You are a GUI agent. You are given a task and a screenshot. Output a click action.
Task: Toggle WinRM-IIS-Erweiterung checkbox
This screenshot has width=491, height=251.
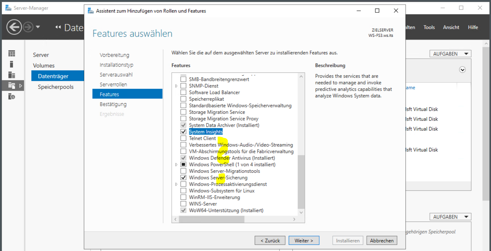183,197
